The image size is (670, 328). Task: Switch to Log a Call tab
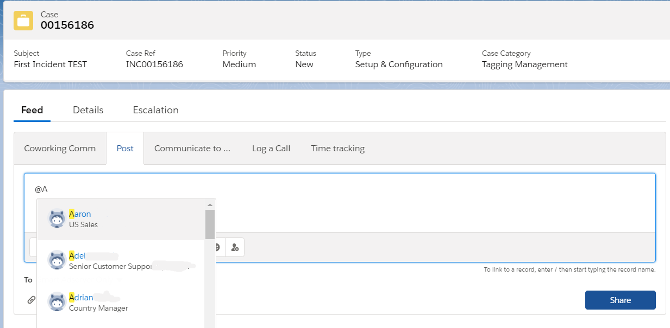271,149
